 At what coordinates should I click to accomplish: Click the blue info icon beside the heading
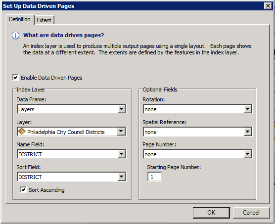click(15, 36)
